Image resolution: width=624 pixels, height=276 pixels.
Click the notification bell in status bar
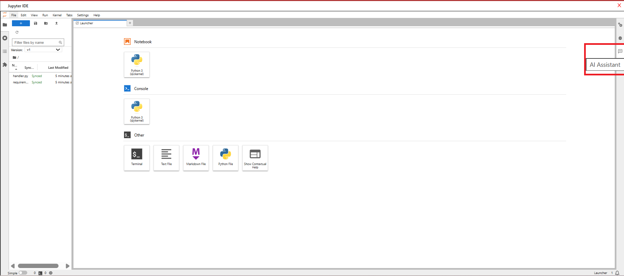617,273
